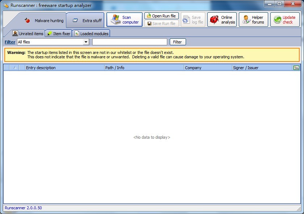
Task: Open the Item fixer tab
Action: pos(59,34)
